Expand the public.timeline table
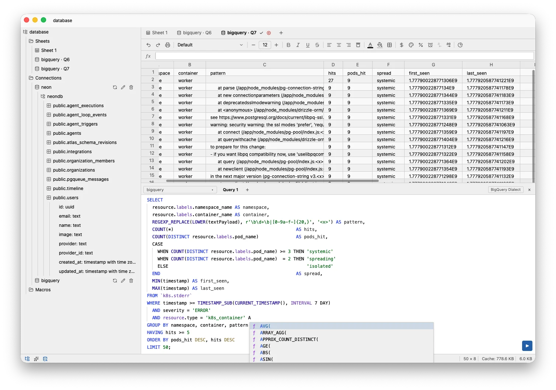The image size is (556, 390). point(64,189)
